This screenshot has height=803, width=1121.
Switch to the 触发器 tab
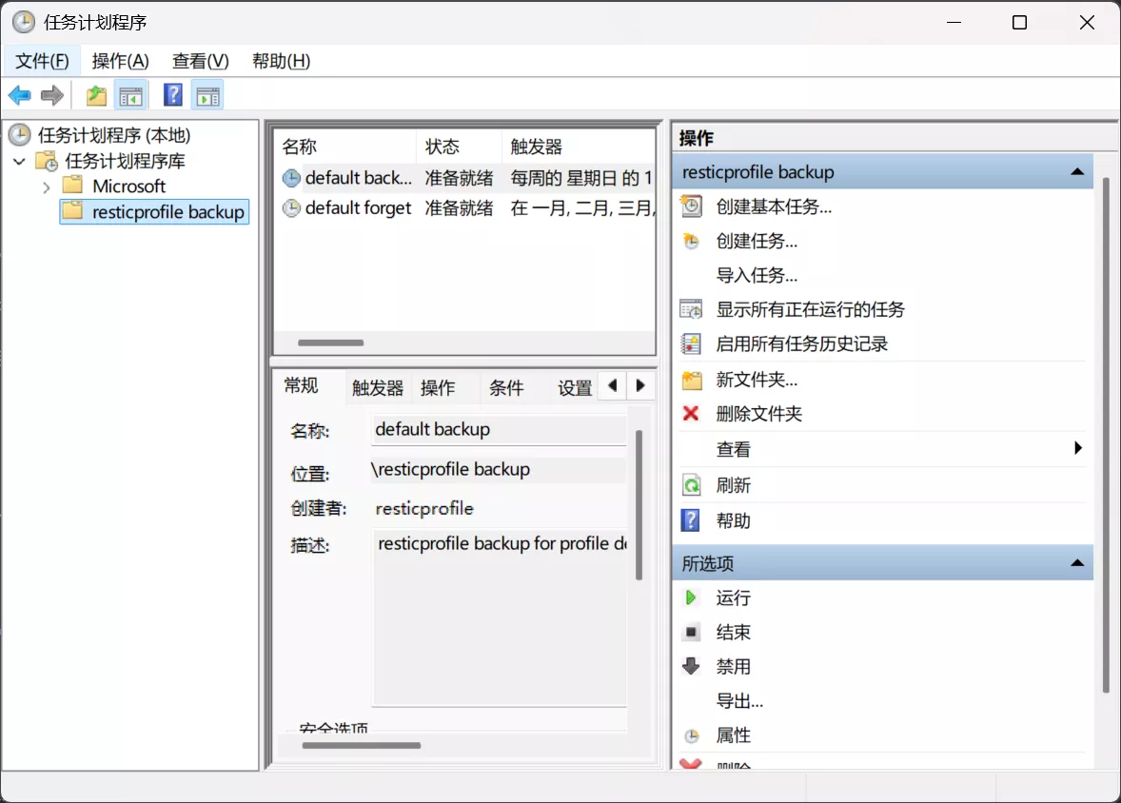[378, 388]
